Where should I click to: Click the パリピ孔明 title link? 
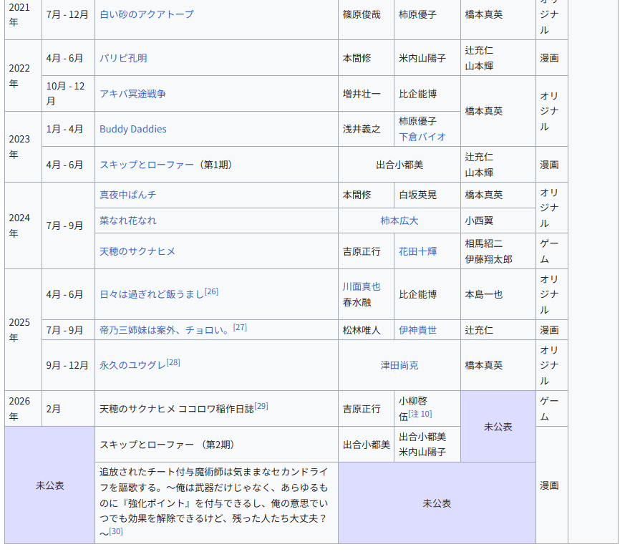(x=123, y=58)
